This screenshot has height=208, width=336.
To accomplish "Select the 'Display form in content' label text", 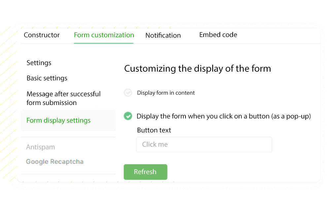I will coord(166,93).
